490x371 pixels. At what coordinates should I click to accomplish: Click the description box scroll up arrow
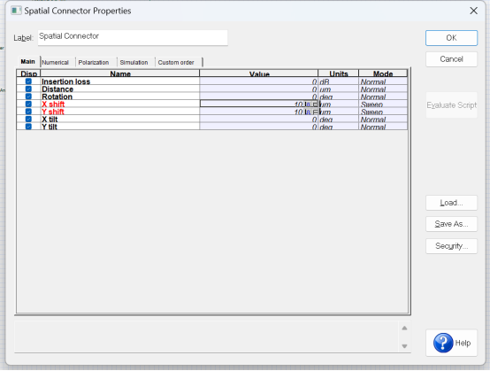point(404,328)
